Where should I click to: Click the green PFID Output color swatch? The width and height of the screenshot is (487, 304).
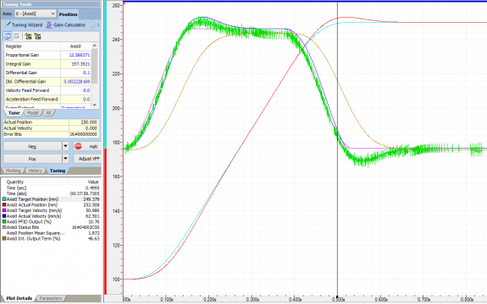click(x=4, y=221)
